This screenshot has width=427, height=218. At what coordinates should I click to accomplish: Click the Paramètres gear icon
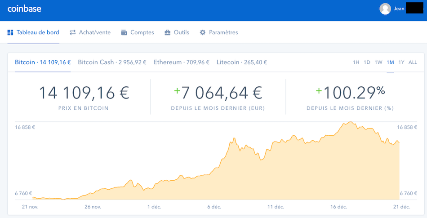click(x=203, y=32)
